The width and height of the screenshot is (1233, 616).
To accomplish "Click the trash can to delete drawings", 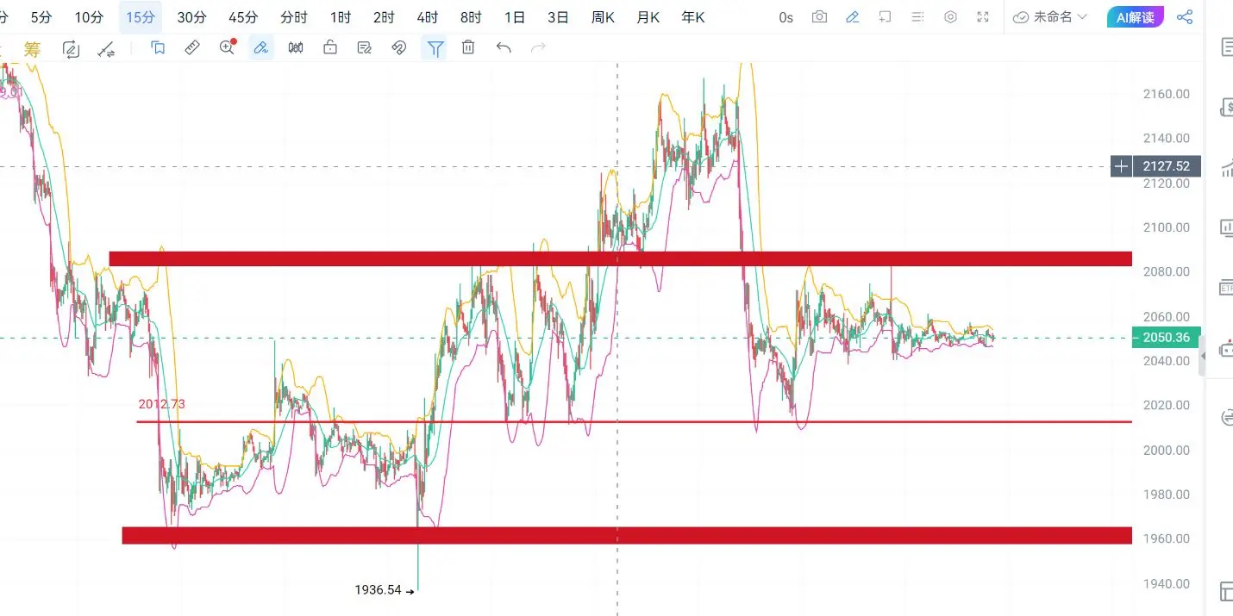I will [468, 48].
